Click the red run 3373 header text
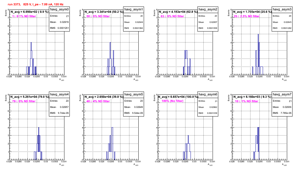Screen dimensions: 297x170 coord(35,4)
